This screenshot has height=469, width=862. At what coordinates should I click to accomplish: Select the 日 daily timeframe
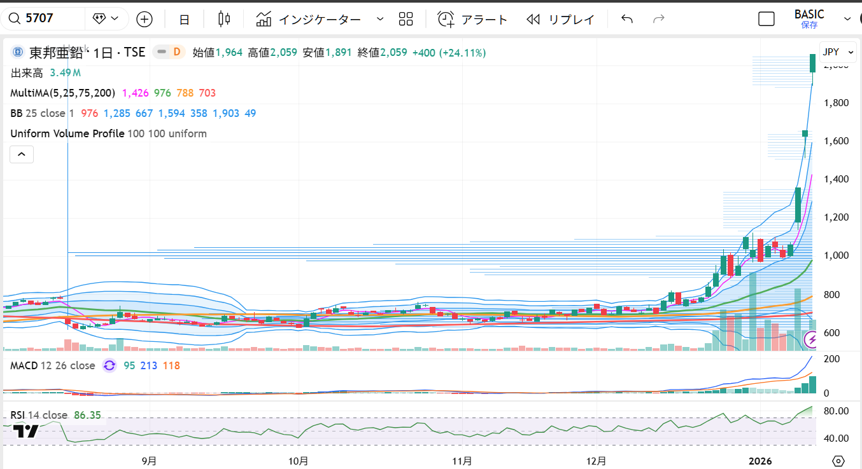pyautogui.click(x=184, y=19)
